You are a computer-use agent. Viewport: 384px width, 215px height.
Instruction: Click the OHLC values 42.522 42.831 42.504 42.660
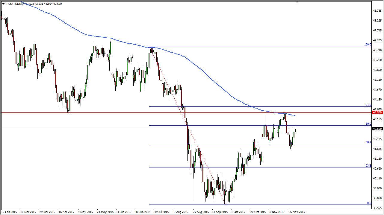[44, 4]
